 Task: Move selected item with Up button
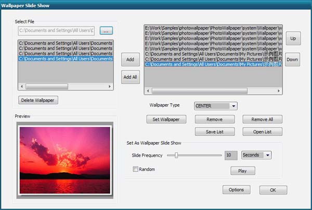coord(293,39)
